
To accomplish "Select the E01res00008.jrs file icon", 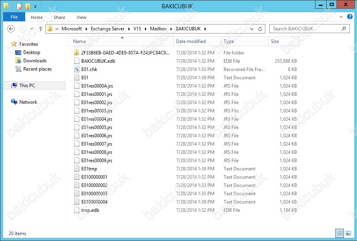I will pyautogui.click(x=77, y=152).
